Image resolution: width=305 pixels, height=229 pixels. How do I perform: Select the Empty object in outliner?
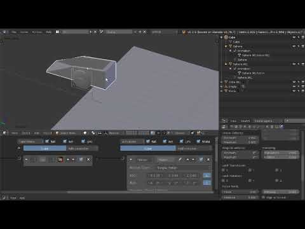[233, 87]
